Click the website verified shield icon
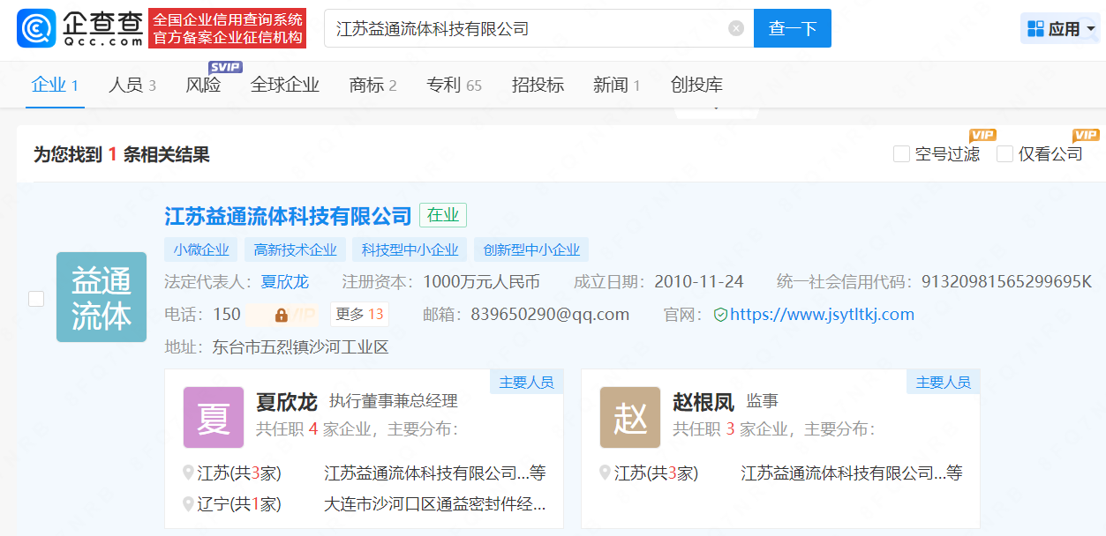This screenshot has height=536, width=1106. pyautogui.click(x=720, y=315)
